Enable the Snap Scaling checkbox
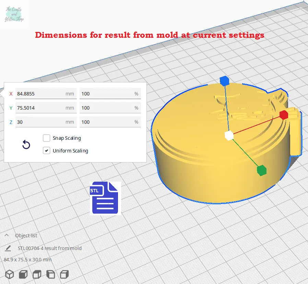308x284 pixels. click(47, 138)
